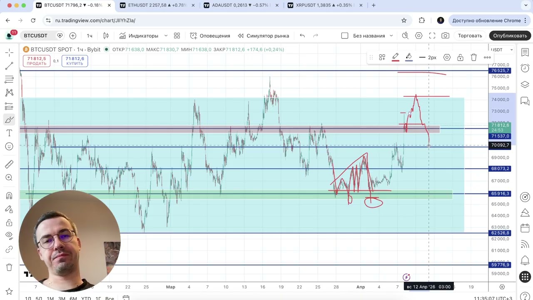Open the apps grid dark button
This screenshot has height=300, width=533.
pyautogui.click(x=525, y=276)
